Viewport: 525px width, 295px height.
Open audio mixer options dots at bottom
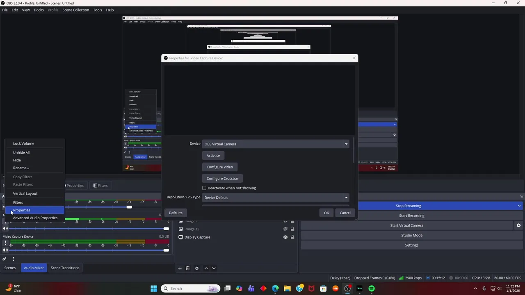click(14, 259)
